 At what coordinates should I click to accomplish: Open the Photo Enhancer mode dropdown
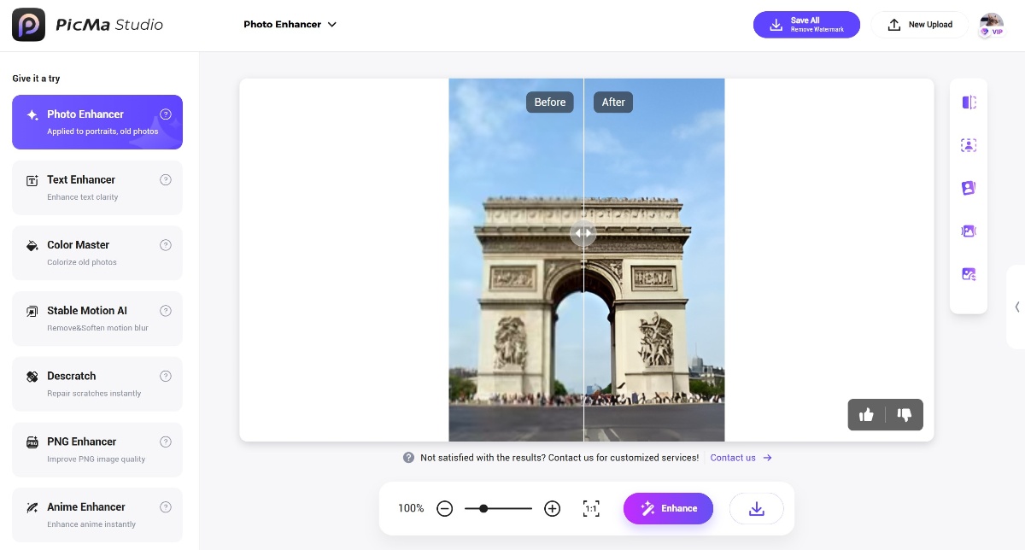point(290,25)
